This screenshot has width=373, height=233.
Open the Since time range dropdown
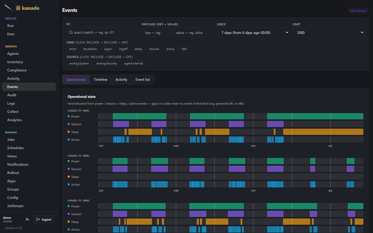click(x=253, y=32)
